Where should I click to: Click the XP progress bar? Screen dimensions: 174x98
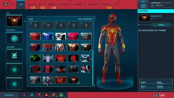click(x=161, y=3)
